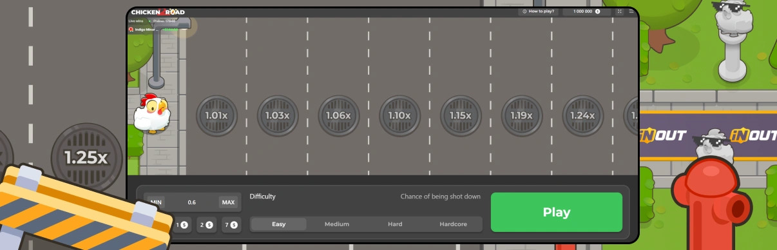The height and width of the screenshot is (250, 777).
Task: Choose the 7 dollar quick bet
Action: [x=231, y=225]
